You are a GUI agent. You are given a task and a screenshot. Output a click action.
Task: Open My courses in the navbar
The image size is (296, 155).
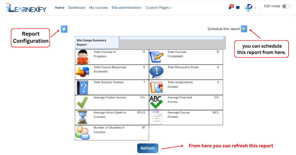pyautogui.click(x=98, y=8)
